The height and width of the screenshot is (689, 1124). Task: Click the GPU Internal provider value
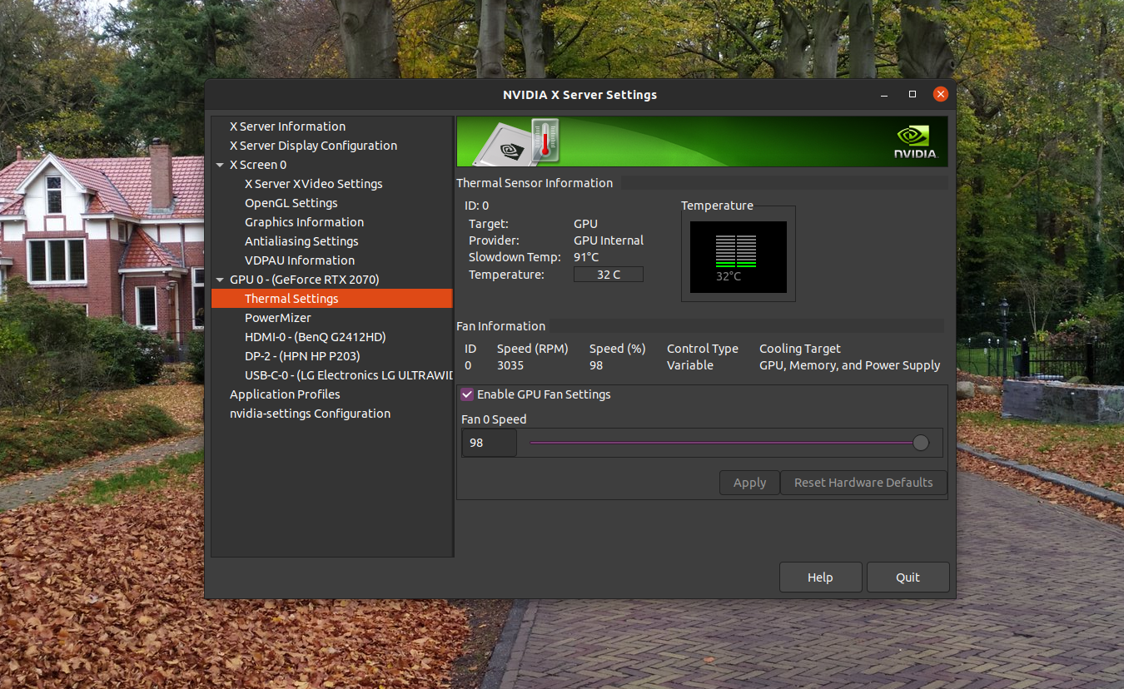[x=609, y=240]
